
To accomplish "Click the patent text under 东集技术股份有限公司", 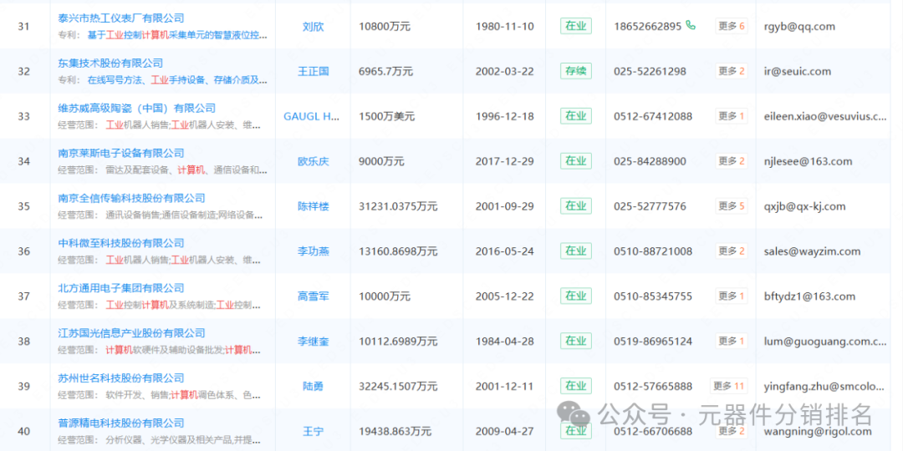I will pos(177,80).
